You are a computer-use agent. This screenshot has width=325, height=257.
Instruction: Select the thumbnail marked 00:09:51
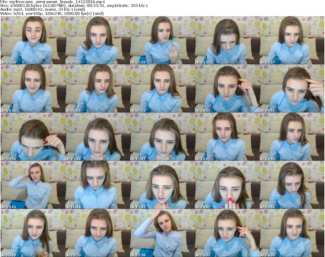(x=292, y=88)
